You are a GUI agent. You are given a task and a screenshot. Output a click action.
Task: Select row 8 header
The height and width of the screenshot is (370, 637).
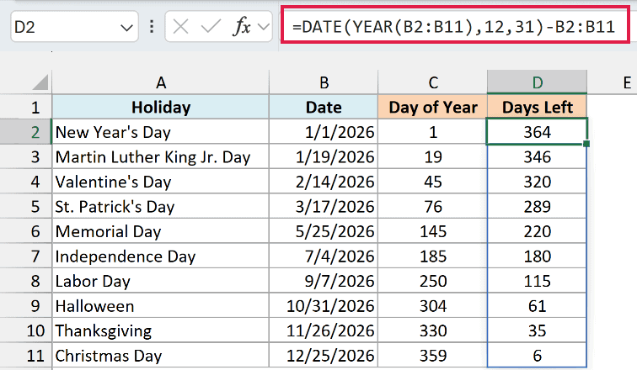26,281
